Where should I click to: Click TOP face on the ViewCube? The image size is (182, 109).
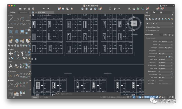coord(134,23)
